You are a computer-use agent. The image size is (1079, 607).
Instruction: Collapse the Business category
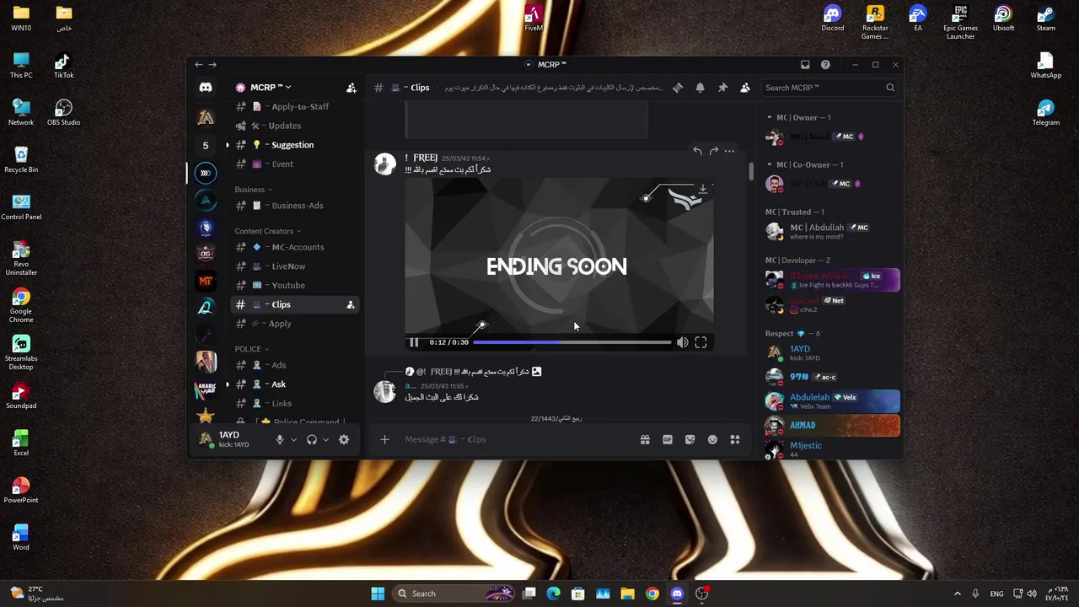pos(253,190)
